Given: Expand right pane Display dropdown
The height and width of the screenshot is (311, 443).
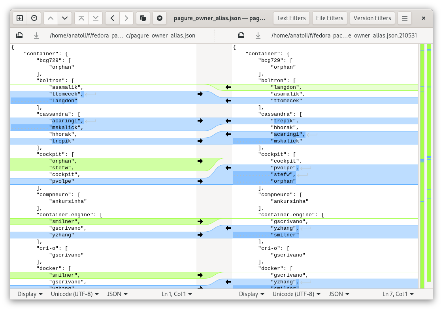Looking at the screenshot, I should pos(252,294).
